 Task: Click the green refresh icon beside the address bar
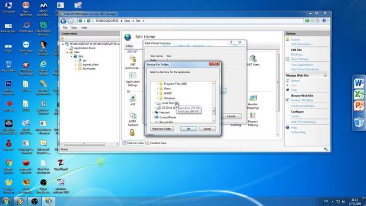(307, 21)
